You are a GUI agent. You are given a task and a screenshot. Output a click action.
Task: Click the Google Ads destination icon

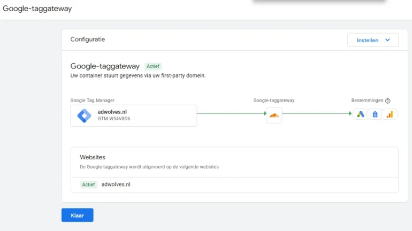click(360, 114)
